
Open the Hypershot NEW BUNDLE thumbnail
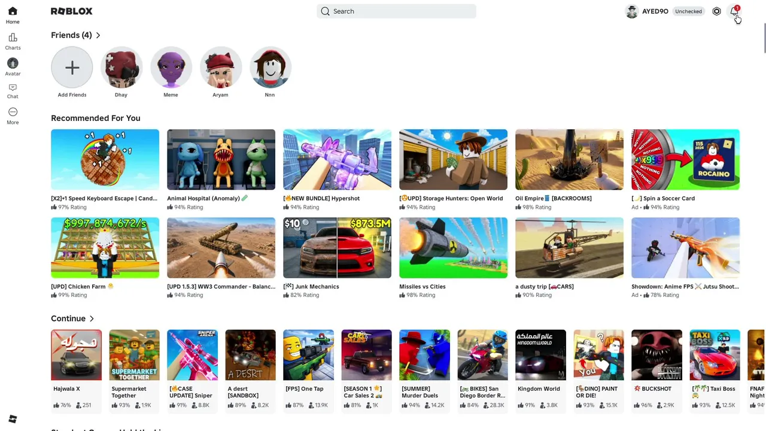pos(337,160)
